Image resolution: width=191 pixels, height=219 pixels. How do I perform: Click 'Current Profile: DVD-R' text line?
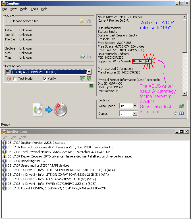(x=113, y=21)
